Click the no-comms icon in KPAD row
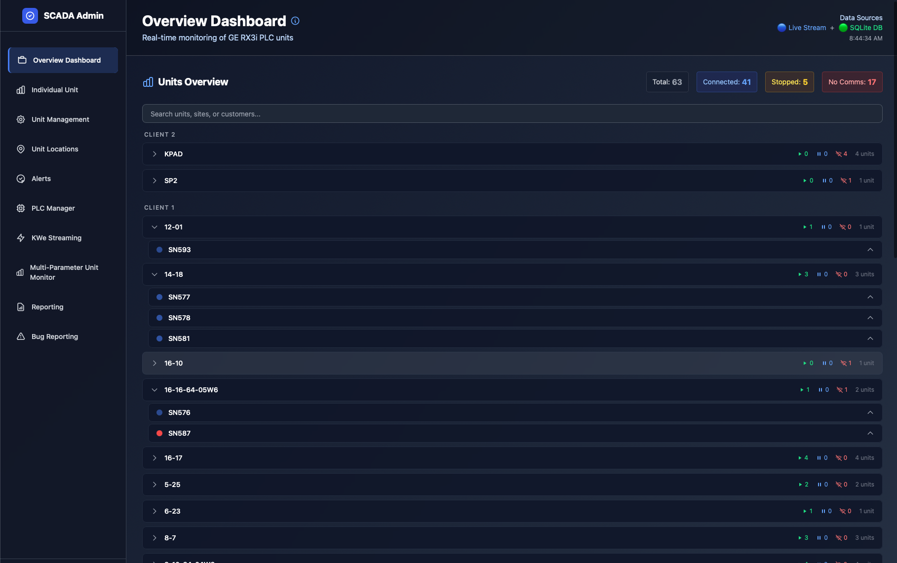 [838, 154]
